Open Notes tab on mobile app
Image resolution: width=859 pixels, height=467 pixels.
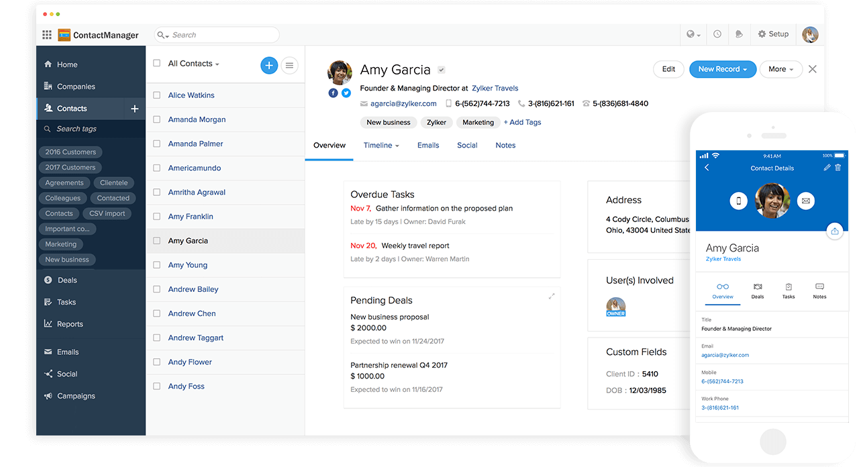[x=819, y=291]
